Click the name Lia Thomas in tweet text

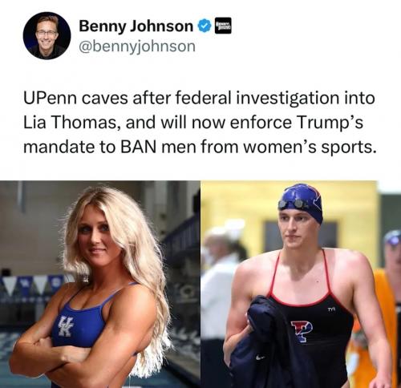72,123
